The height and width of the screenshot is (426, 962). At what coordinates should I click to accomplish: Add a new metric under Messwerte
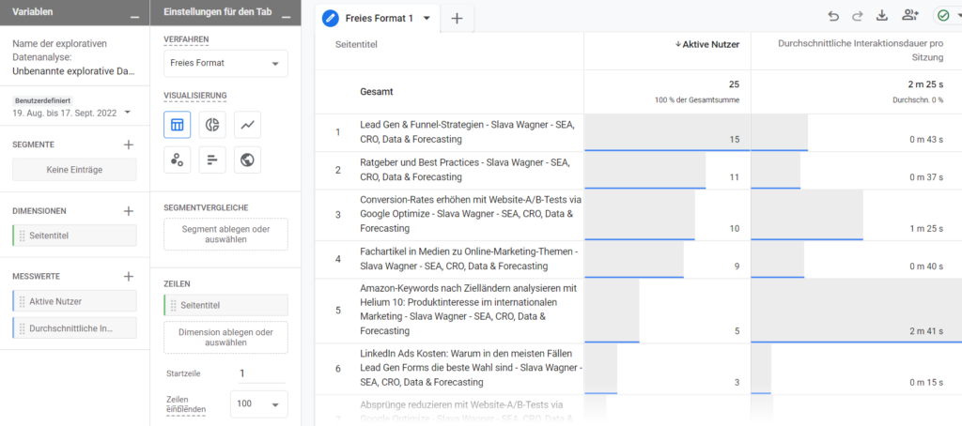point(128,277)
